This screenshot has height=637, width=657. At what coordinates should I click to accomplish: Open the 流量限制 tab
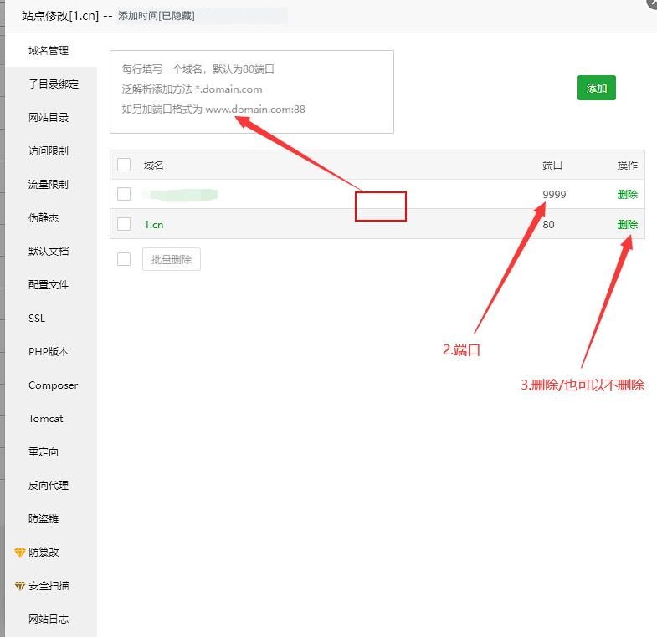(x=51, y=185)
